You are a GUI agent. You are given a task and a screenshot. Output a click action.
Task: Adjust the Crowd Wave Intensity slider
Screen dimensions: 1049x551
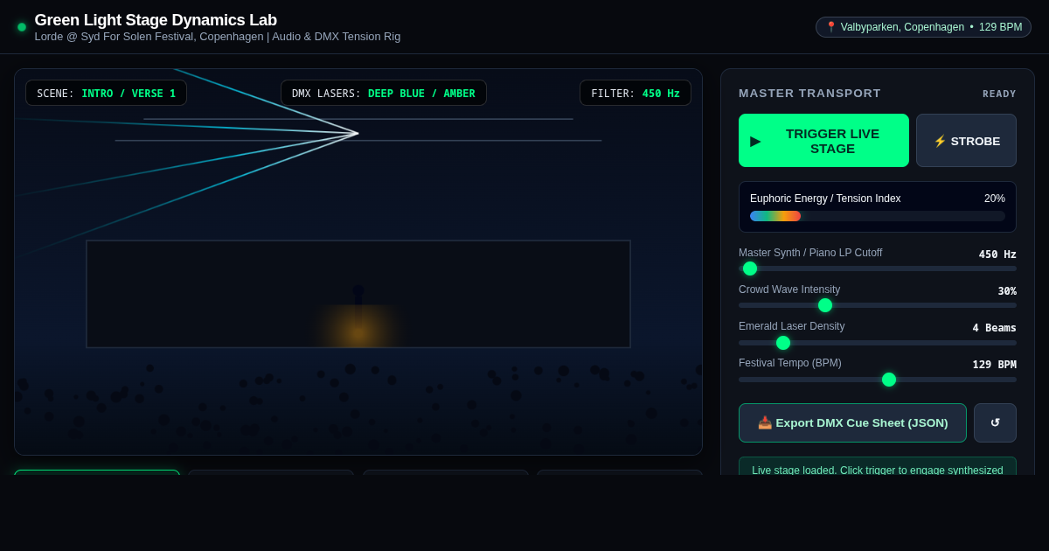coord(878,305)
